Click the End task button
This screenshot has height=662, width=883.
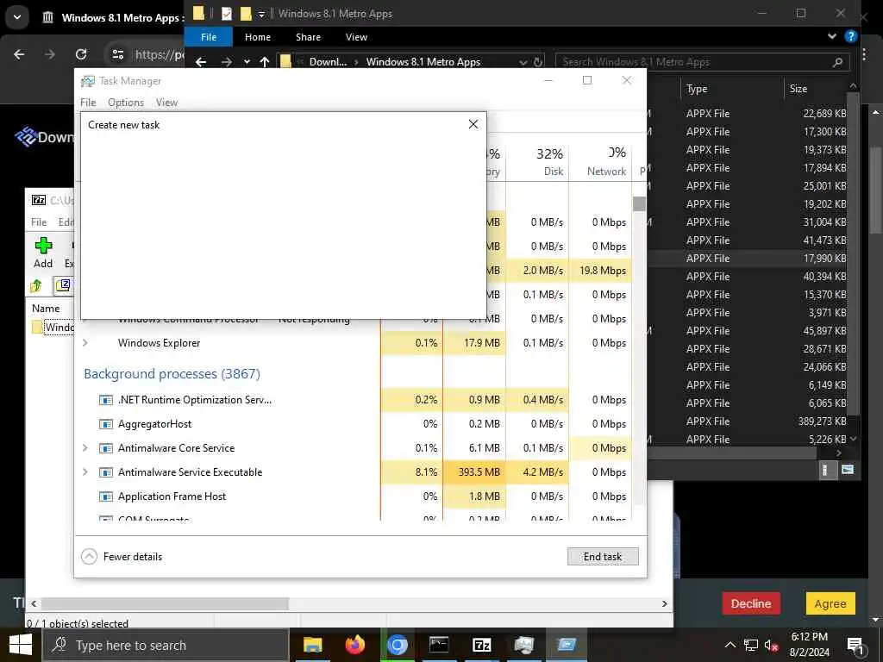click(603, 556)
